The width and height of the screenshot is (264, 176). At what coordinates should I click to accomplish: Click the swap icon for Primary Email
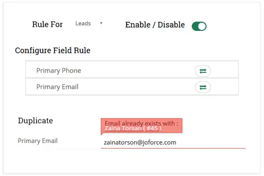click(203, 87)
